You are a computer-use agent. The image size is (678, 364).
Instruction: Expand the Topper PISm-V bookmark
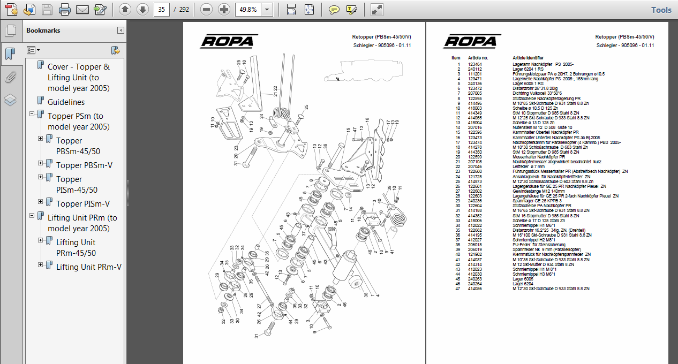[40, 202]
